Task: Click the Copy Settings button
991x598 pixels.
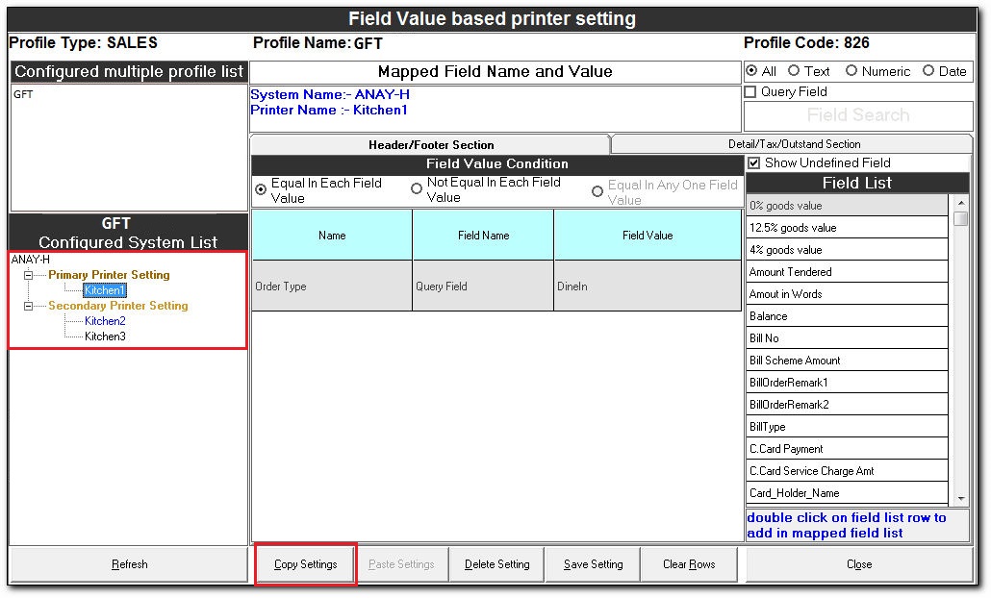Action: (x=306, y=564)
